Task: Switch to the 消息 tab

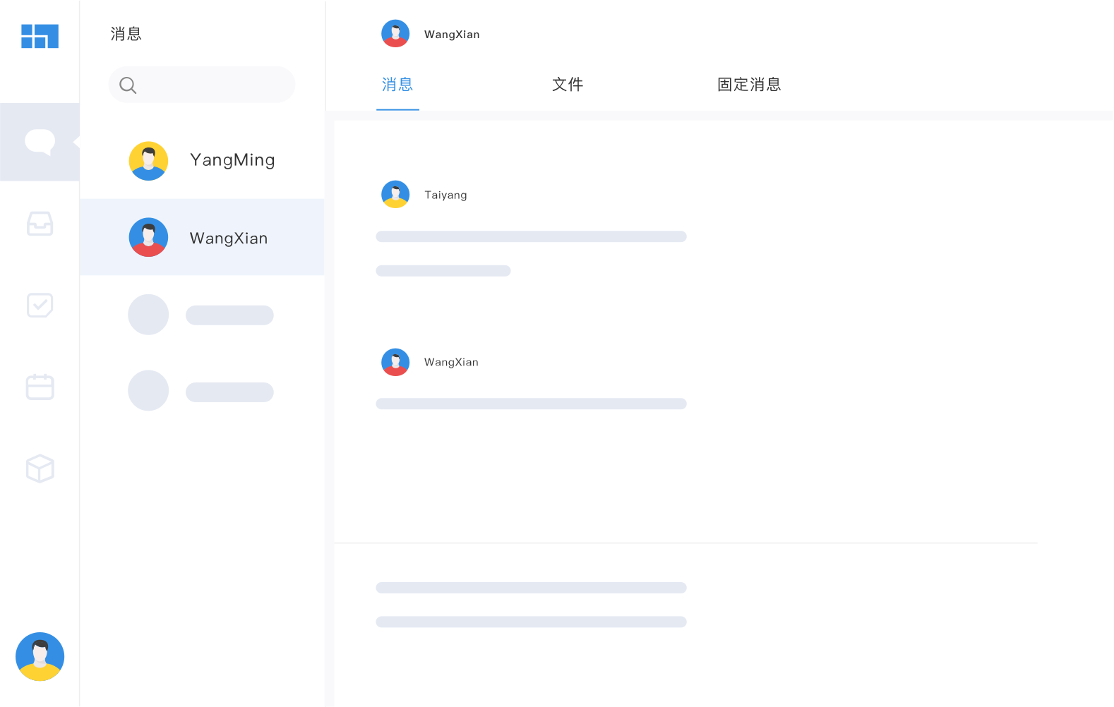Action: click(397, 85)
